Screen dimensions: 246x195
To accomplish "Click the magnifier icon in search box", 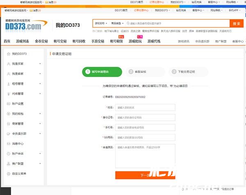I will pos(128,24).
